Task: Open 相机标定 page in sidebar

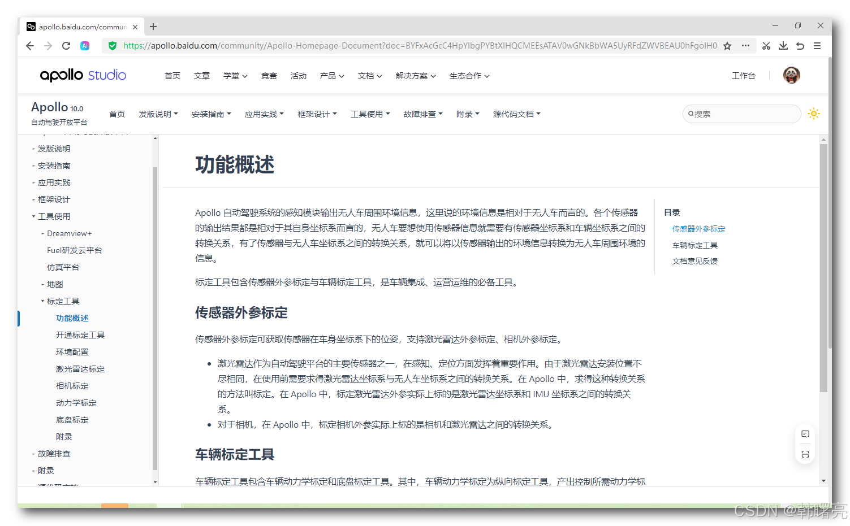Action: coord(72,386)
